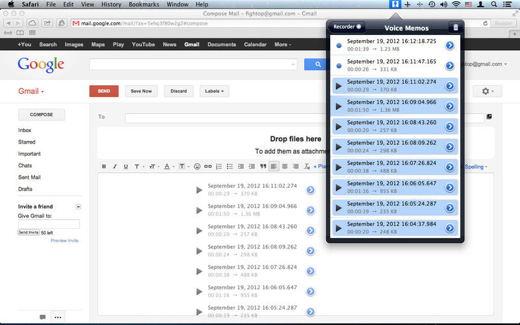Open the Preview Invite link
The height and width of the screenshot is (325, 520).
tap(64, 240)
